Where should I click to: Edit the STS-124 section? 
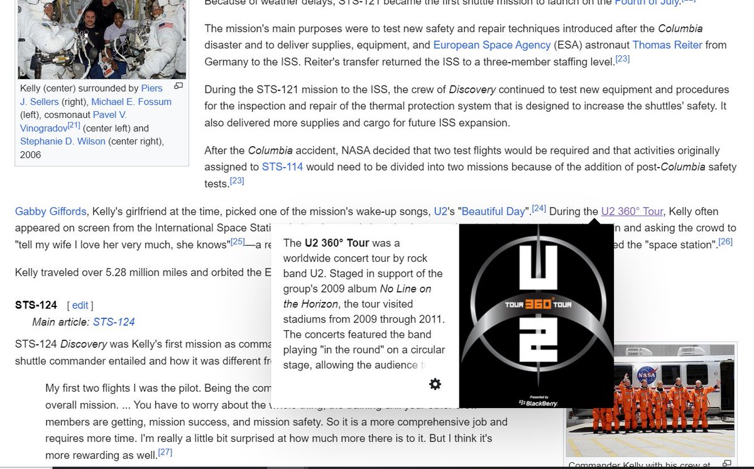80,305
